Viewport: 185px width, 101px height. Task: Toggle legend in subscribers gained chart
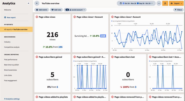pos(85,61)
